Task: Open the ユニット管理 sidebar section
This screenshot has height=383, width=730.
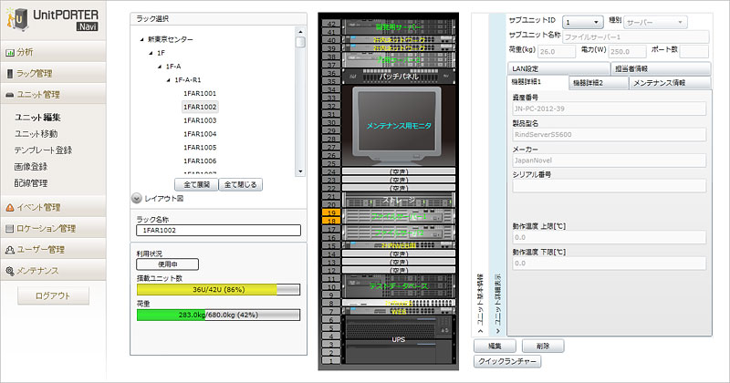Action: [53, 94]
